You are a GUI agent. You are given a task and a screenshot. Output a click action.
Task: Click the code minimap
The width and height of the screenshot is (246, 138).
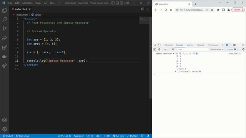pos(144,20)
